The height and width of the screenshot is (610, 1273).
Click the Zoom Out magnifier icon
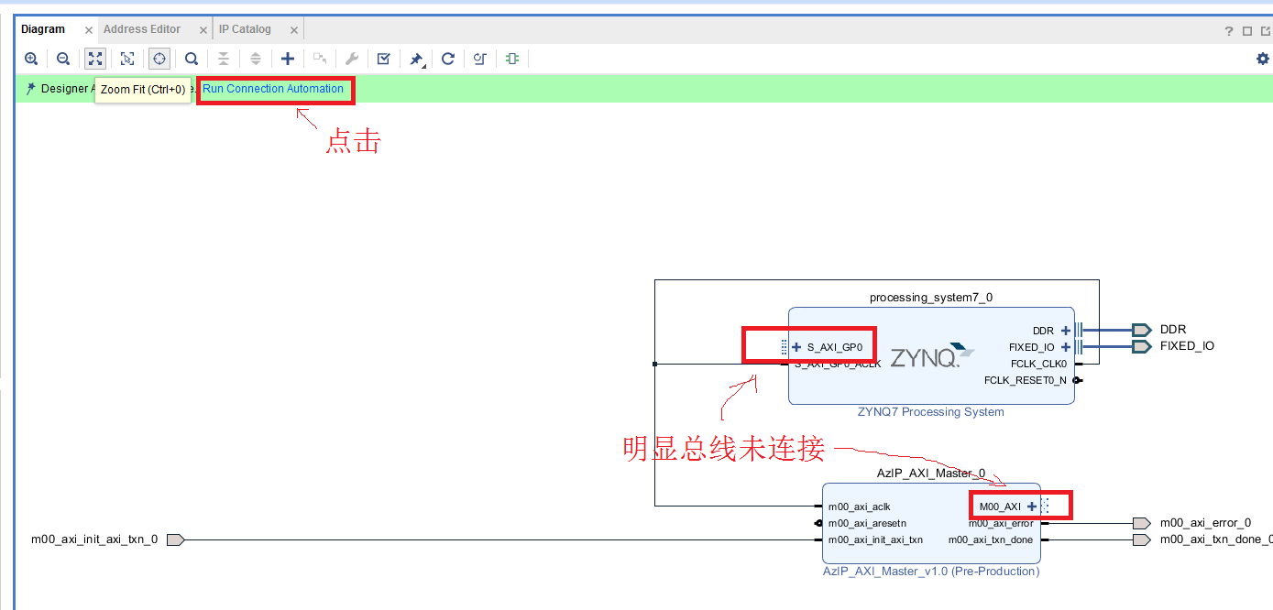(x=63, y=59)
